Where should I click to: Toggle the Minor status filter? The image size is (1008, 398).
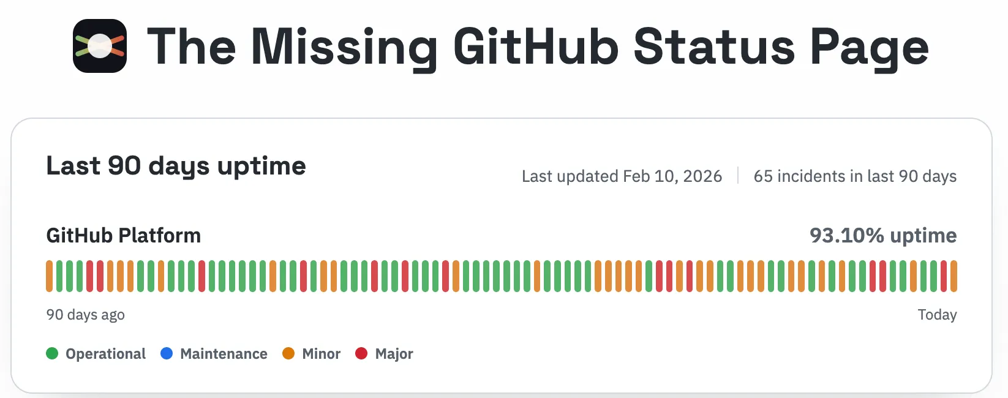pyautogui.click(x=311, y=353)
